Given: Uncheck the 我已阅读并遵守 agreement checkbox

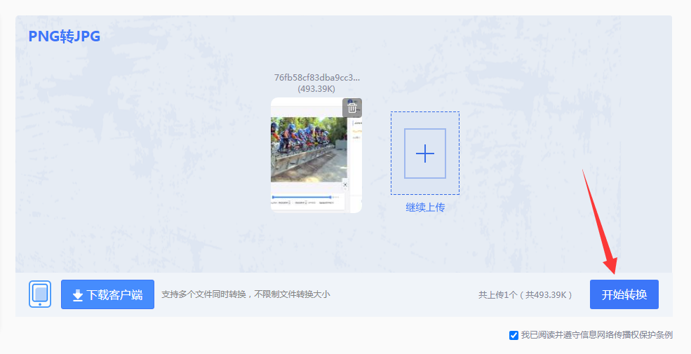Looking at the screenshot, I should (514, 336).
